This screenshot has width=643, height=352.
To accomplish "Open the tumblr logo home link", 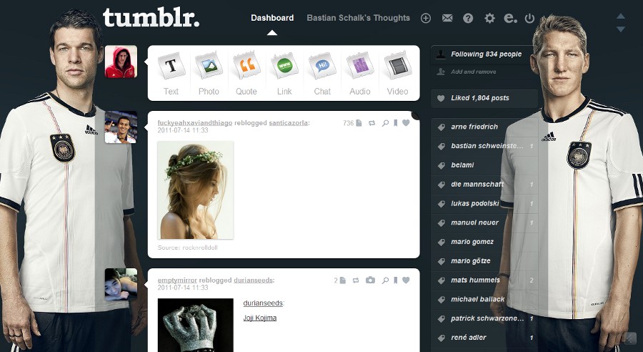I will click(x=151, y=18).
